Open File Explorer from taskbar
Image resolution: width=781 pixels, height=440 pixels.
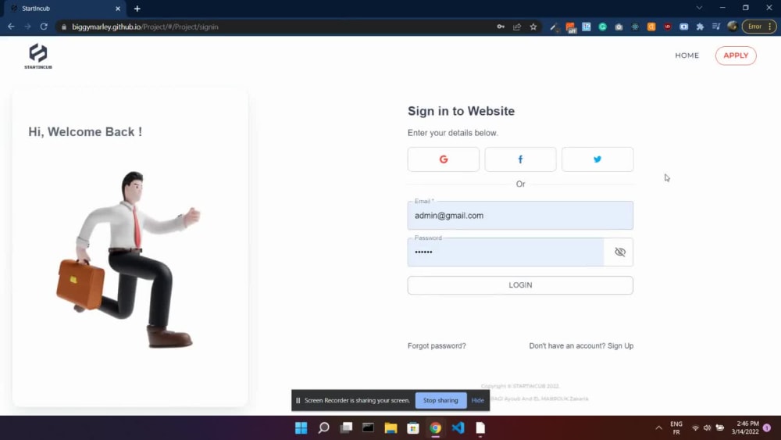tap(390, 428)
